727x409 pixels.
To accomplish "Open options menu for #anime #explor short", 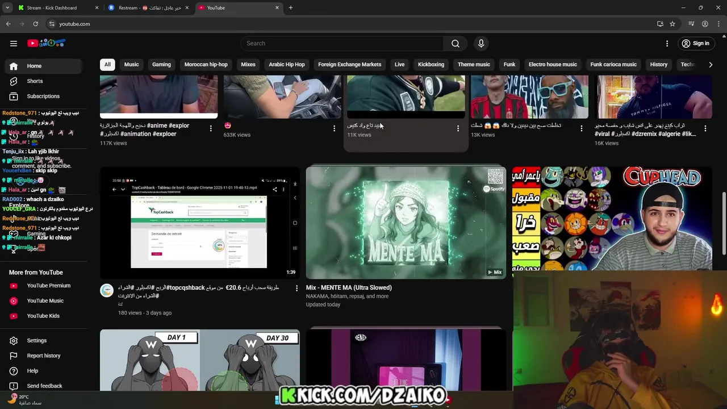I will tap(211, 128).
